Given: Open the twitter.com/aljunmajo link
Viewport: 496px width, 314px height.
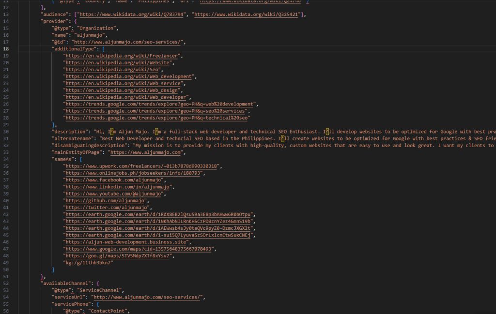Looking at the screenshot, I should coord(106,208).
